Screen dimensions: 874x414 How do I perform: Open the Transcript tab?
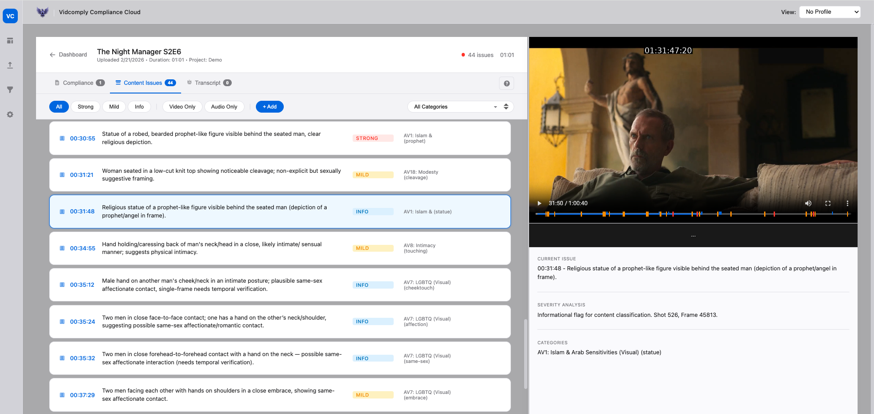tap(208, 83)
